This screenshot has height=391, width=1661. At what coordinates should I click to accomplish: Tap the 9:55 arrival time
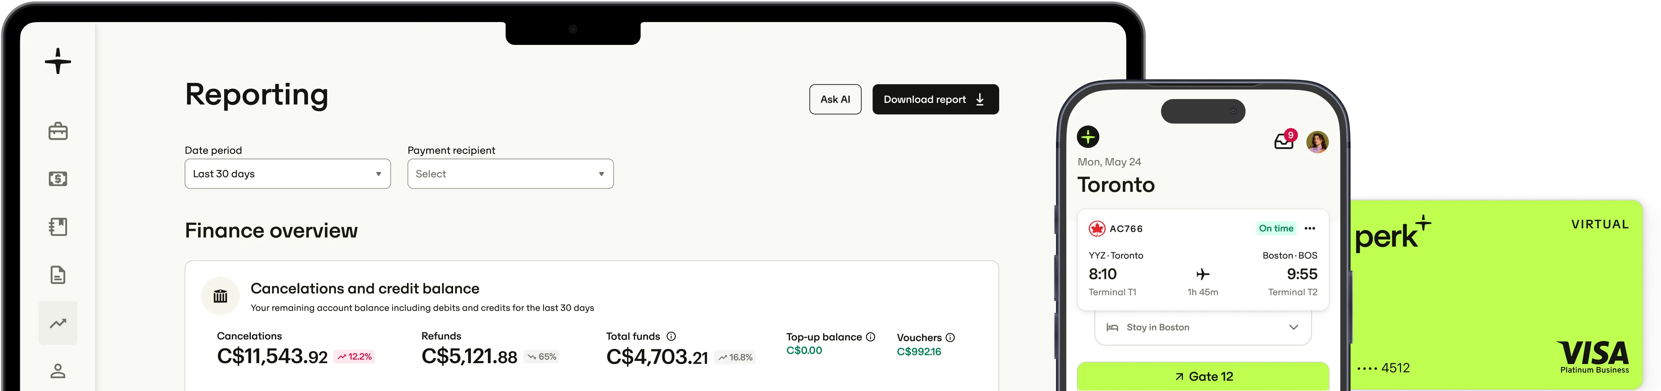1302,275
